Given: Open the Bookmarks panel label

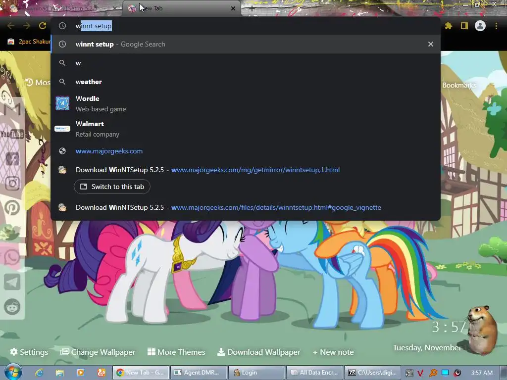Looking at the screenshot, I should pos(459,85).
